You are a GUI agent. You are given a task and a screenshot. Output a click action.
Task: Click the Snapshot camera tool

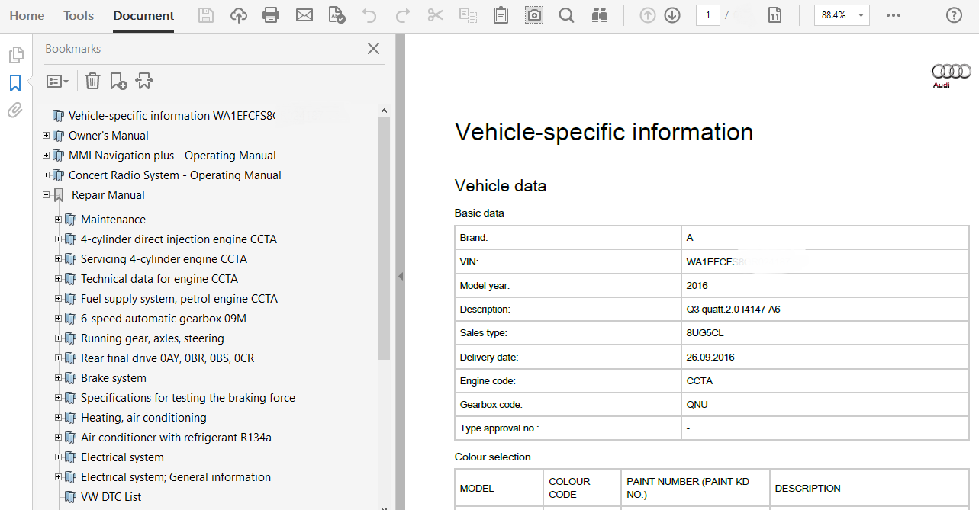coord(534,15)
